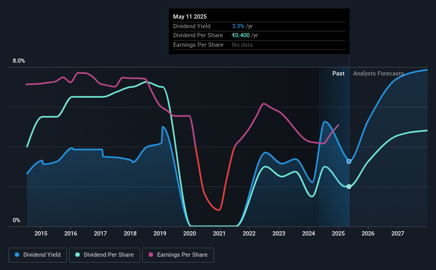Viewport: 436px width, 270px height.
Task: Click the Earnings Per Share row label in tooltip
Action: 198,45
